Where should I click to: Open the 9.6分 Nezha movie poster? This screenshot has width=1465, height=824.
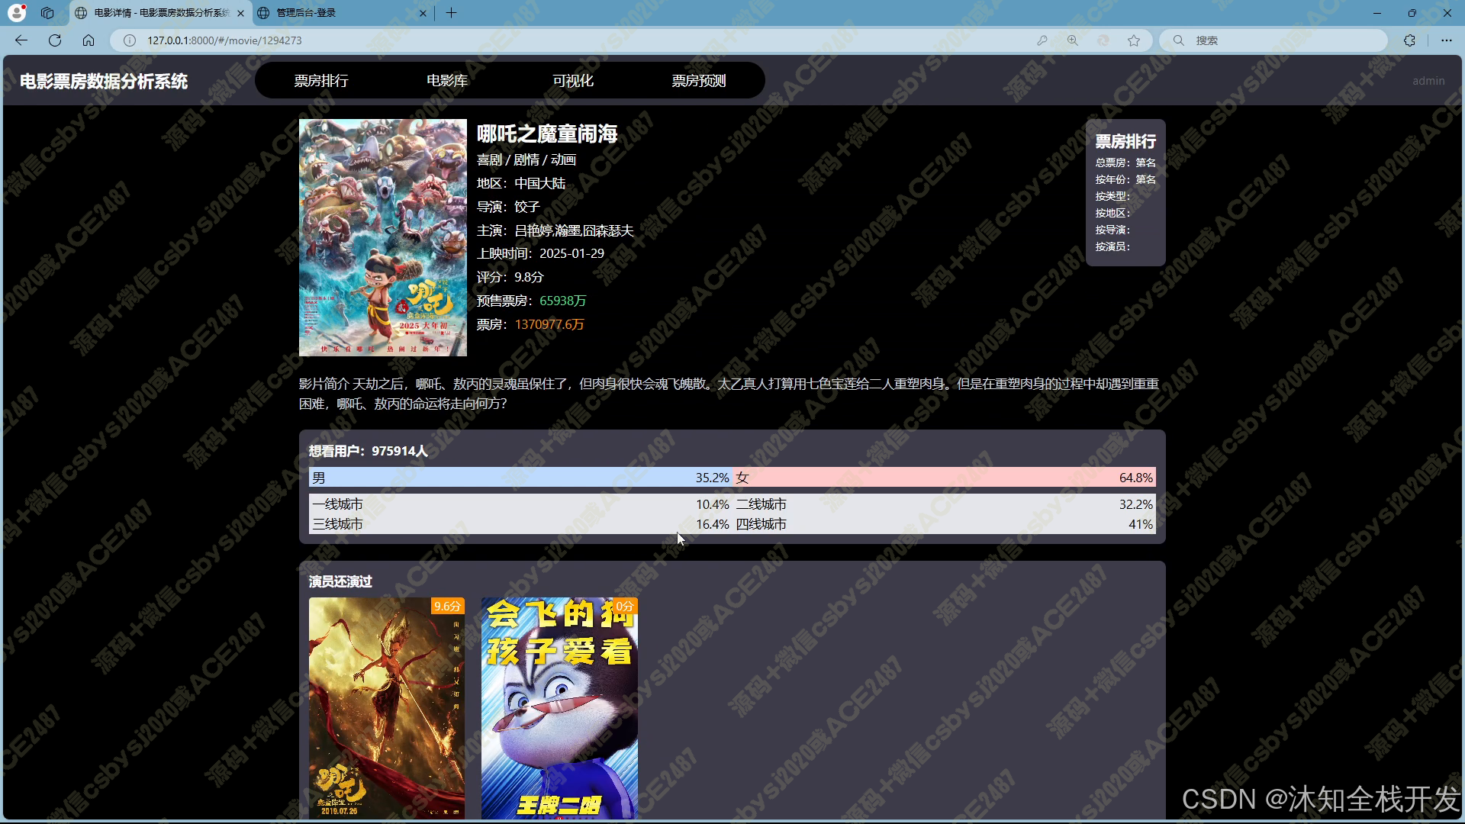pyautogui.click(x=387, y=708)
